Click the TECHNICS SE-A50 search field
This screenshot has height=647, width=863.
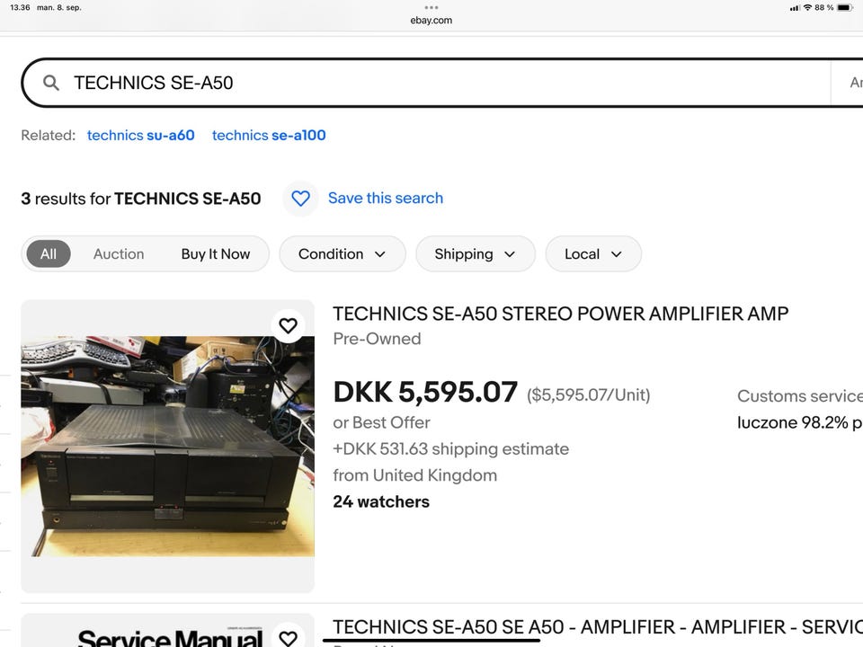426,83
